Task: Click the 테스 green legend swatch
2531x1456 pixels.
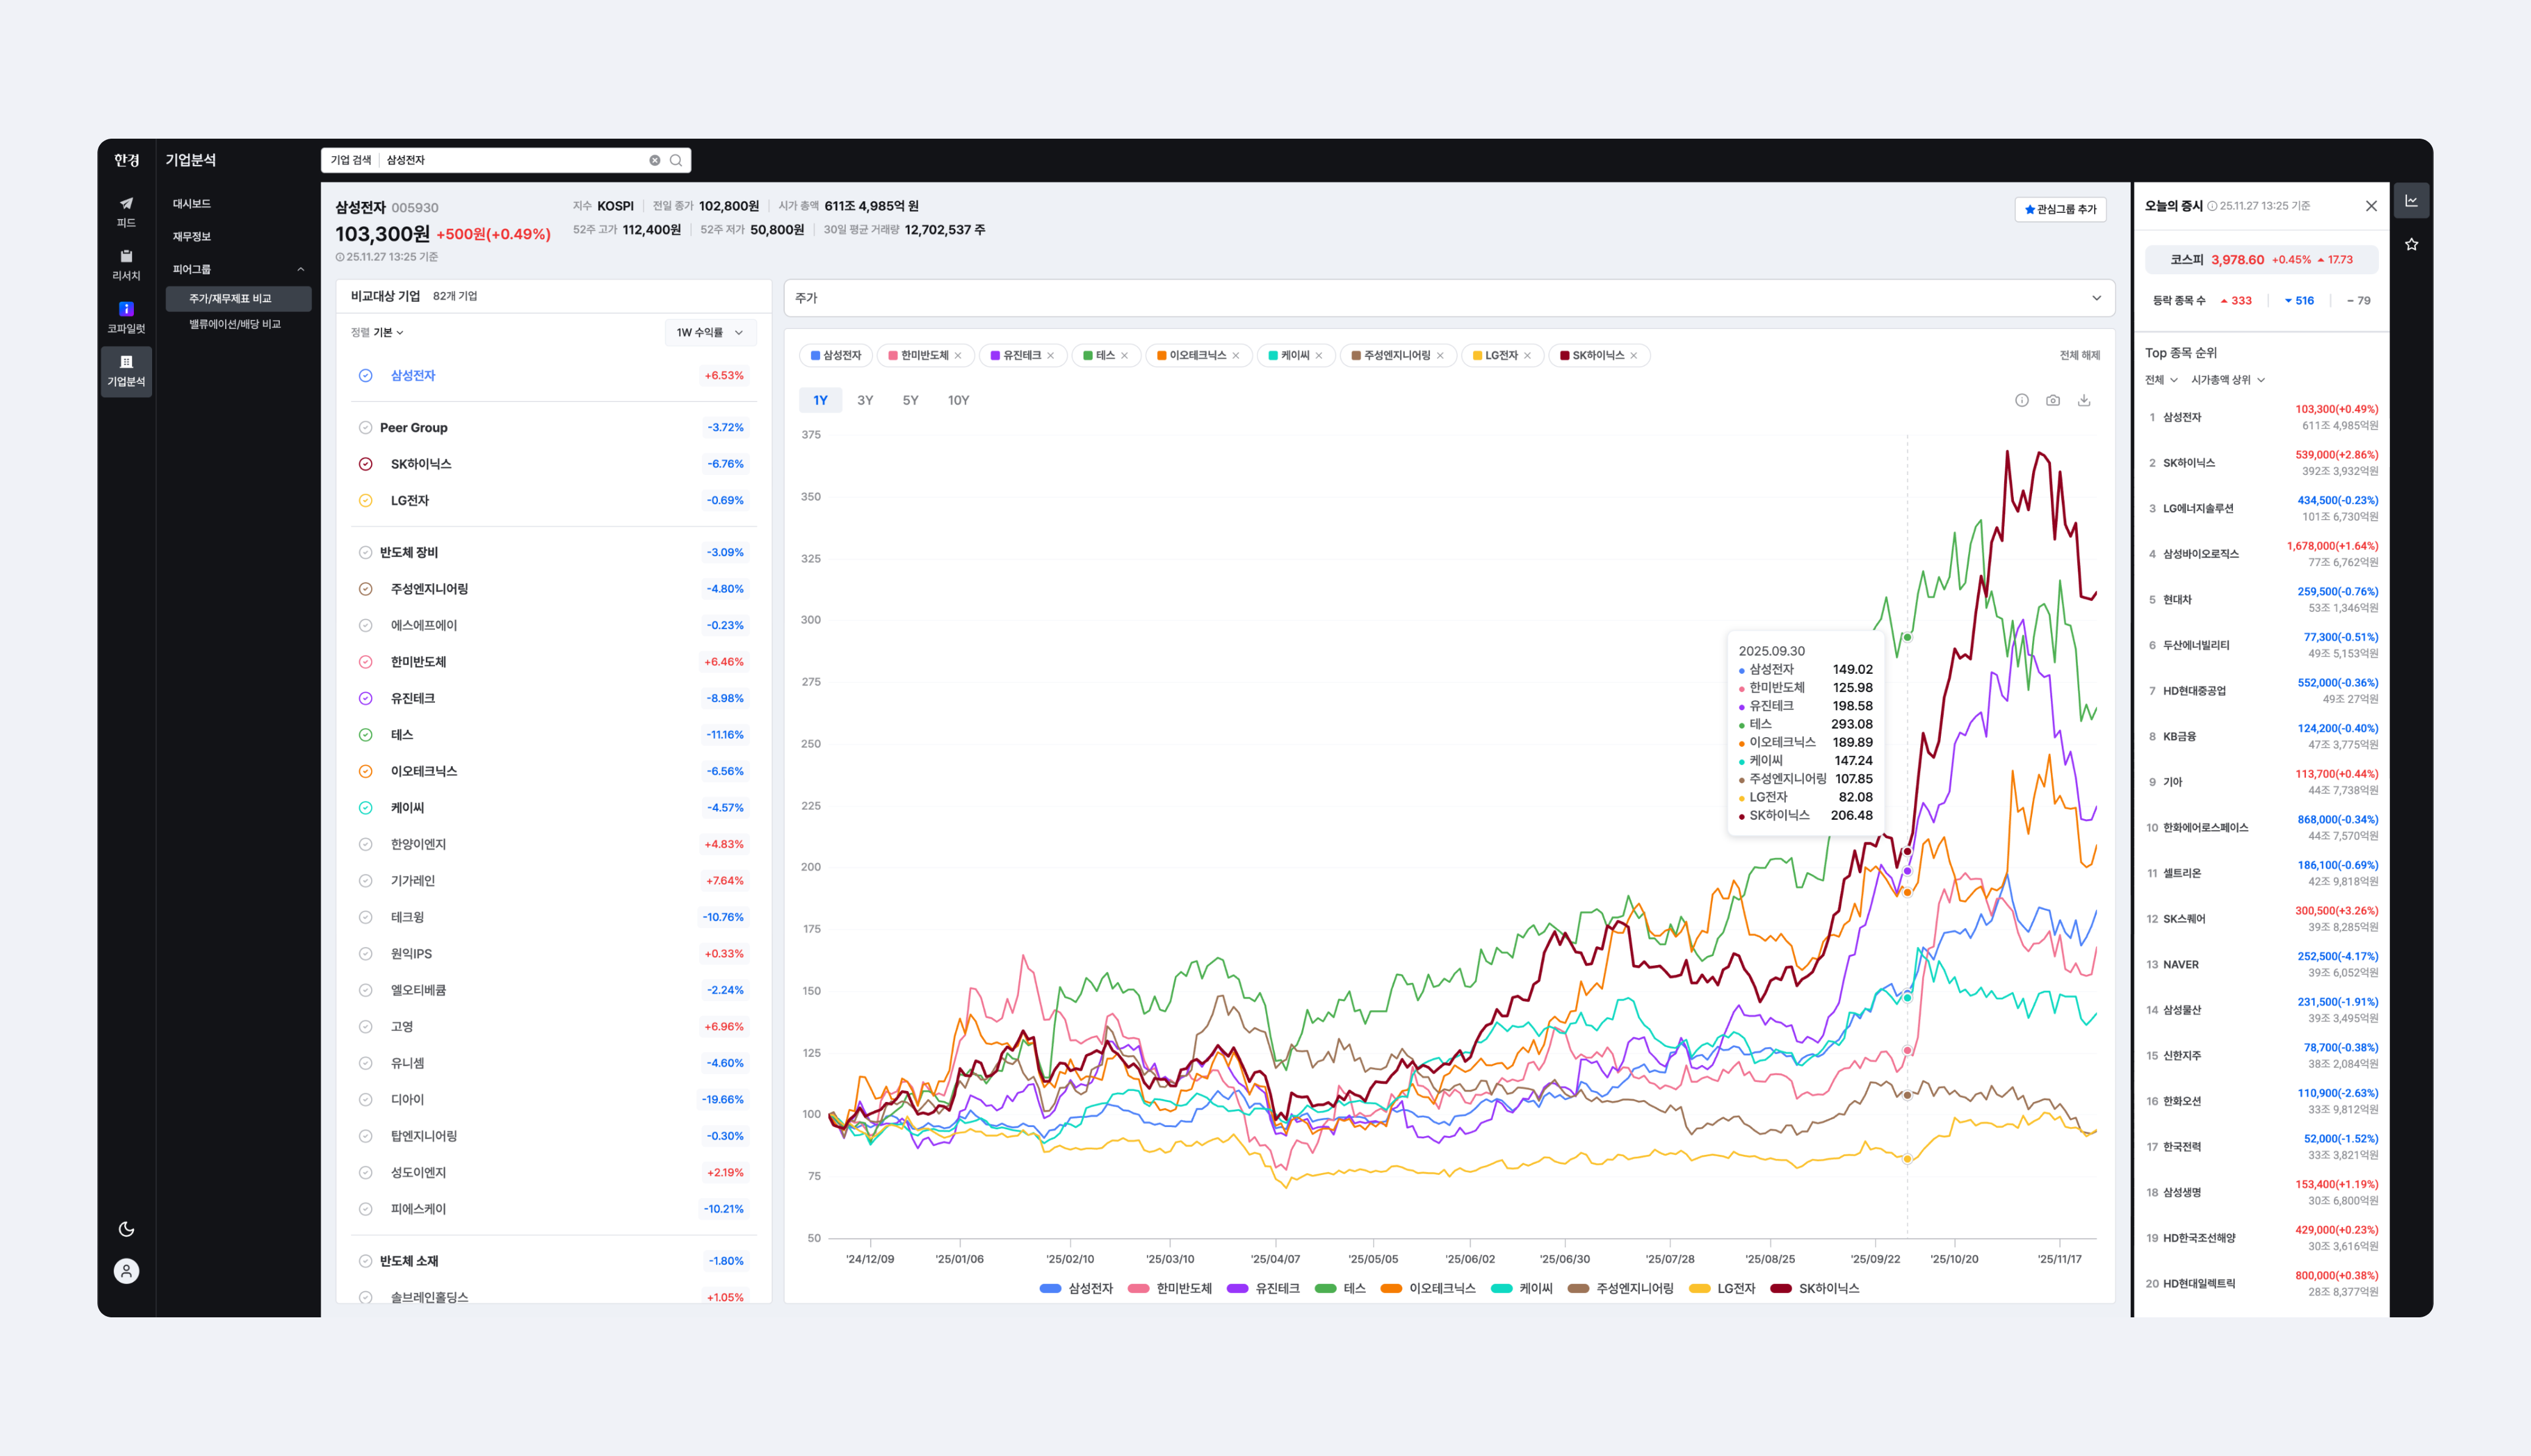Action: point(1326,1288)
